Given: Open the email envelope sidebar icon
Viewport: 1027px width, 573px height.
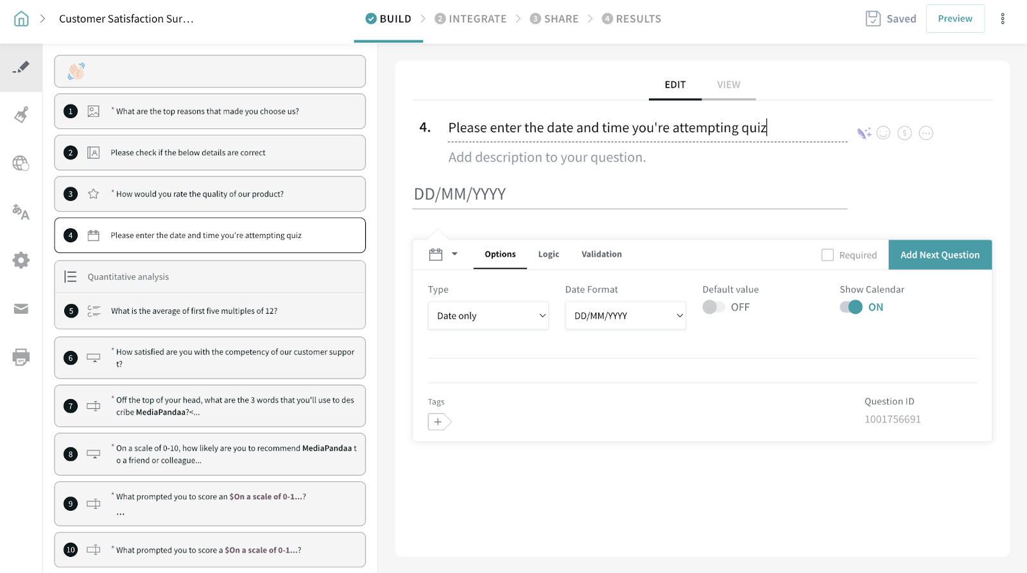Looking at the screenshot, I should coord(21,309).
